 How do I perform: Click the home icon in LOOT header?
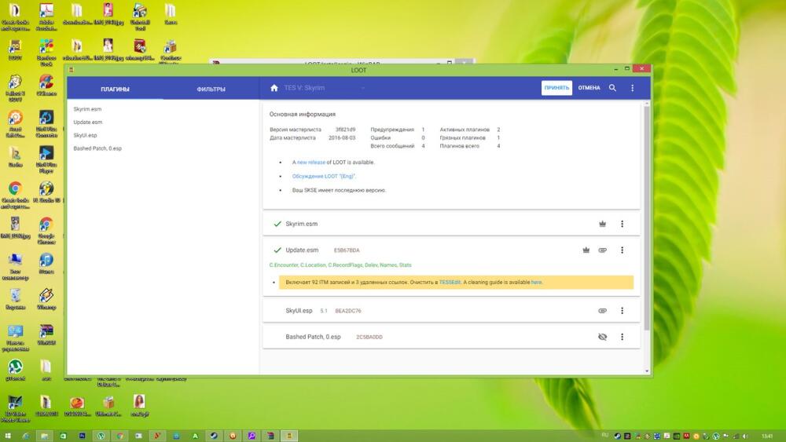coord(274,88)
